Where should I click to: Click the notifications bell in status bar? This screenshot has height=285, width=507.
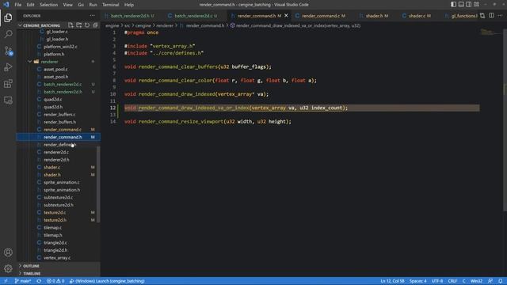(x=500, y=281)
